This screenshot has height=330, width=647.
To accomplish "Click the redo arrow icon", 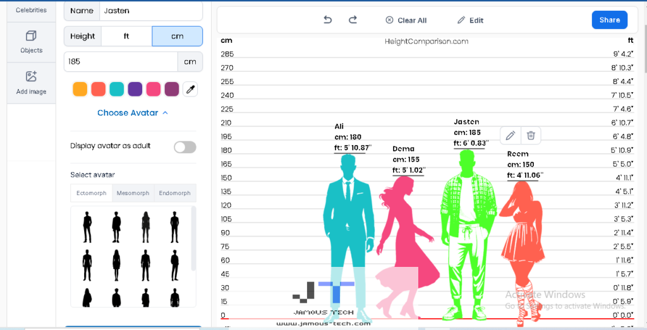I will [x=353, y=20].
